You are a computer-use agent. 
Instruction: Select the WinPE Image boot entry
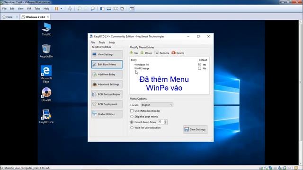click(x=142, y=68)
